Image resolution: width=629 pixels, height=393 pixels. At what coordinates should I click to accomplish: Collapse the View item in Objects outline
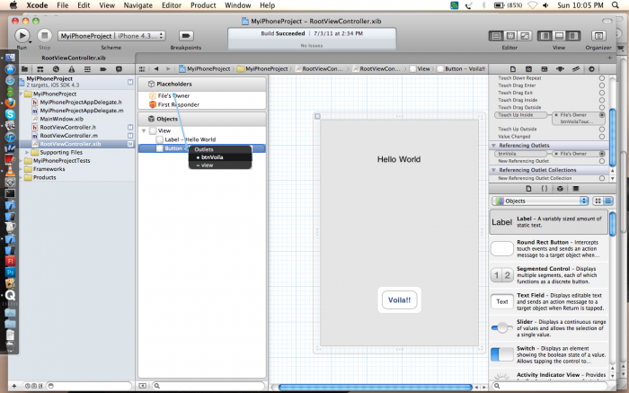pos(143,130)
